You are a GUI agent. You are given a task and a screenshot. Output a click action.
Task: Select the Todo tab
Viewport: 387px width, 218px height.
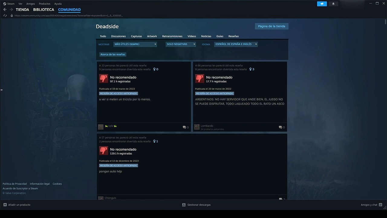tap(103, 36)
